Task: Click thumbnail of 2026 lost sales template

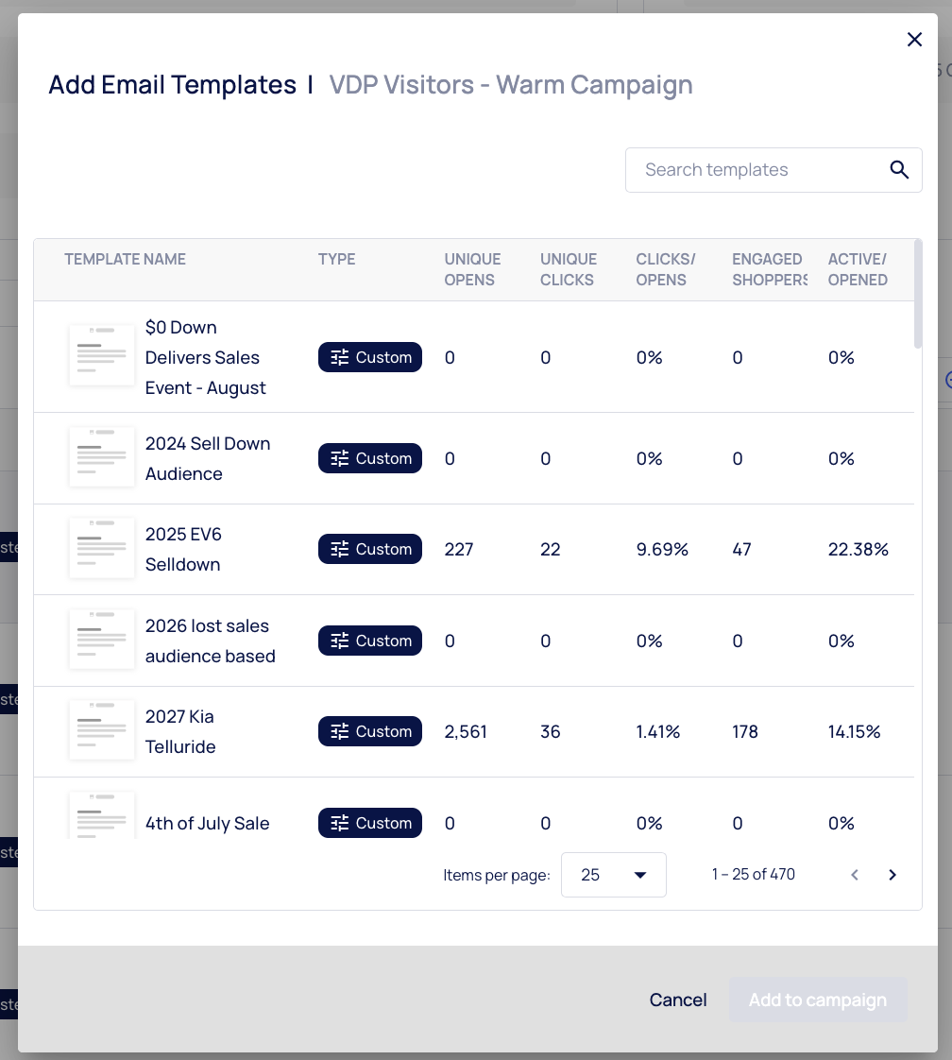Action: pos(102,641)
